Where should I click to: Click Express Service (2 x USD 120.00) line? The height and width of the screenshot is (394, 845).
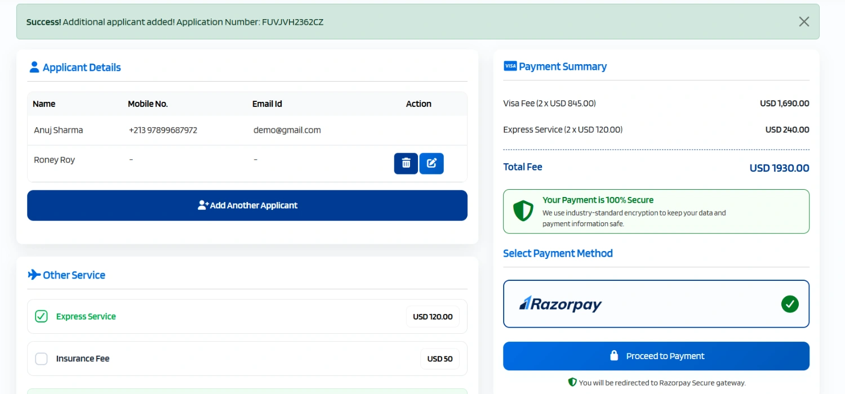coord(563,129)
